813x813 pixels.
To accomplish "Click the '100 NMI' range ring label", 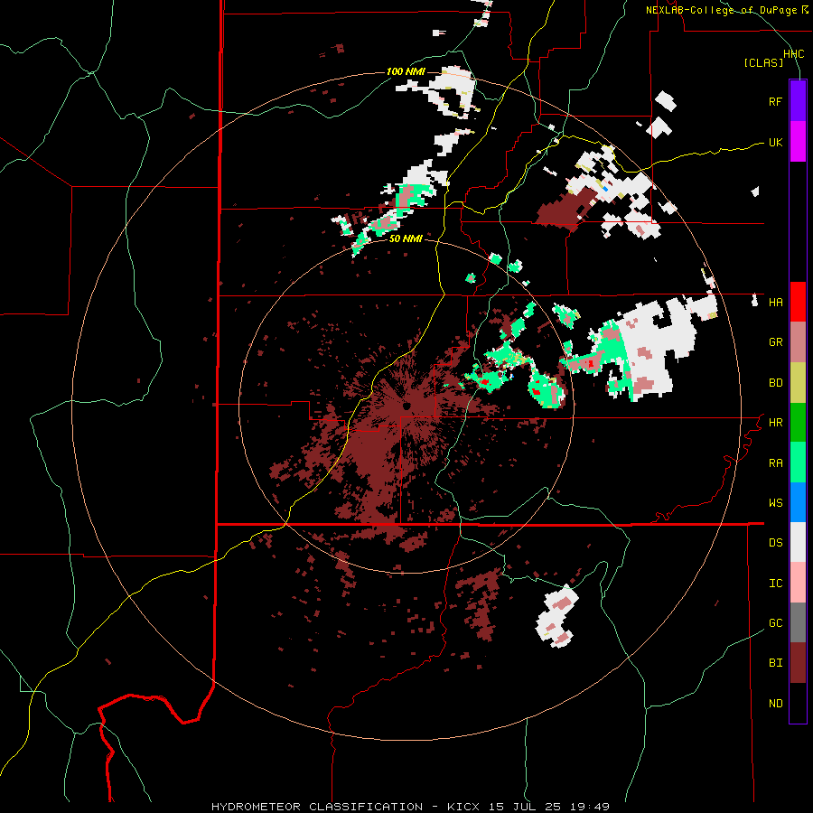I will (x=406, y=71).
